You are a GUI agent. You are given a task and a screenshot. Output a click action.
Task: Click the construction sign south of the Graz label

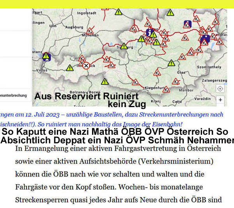point(175,81)
